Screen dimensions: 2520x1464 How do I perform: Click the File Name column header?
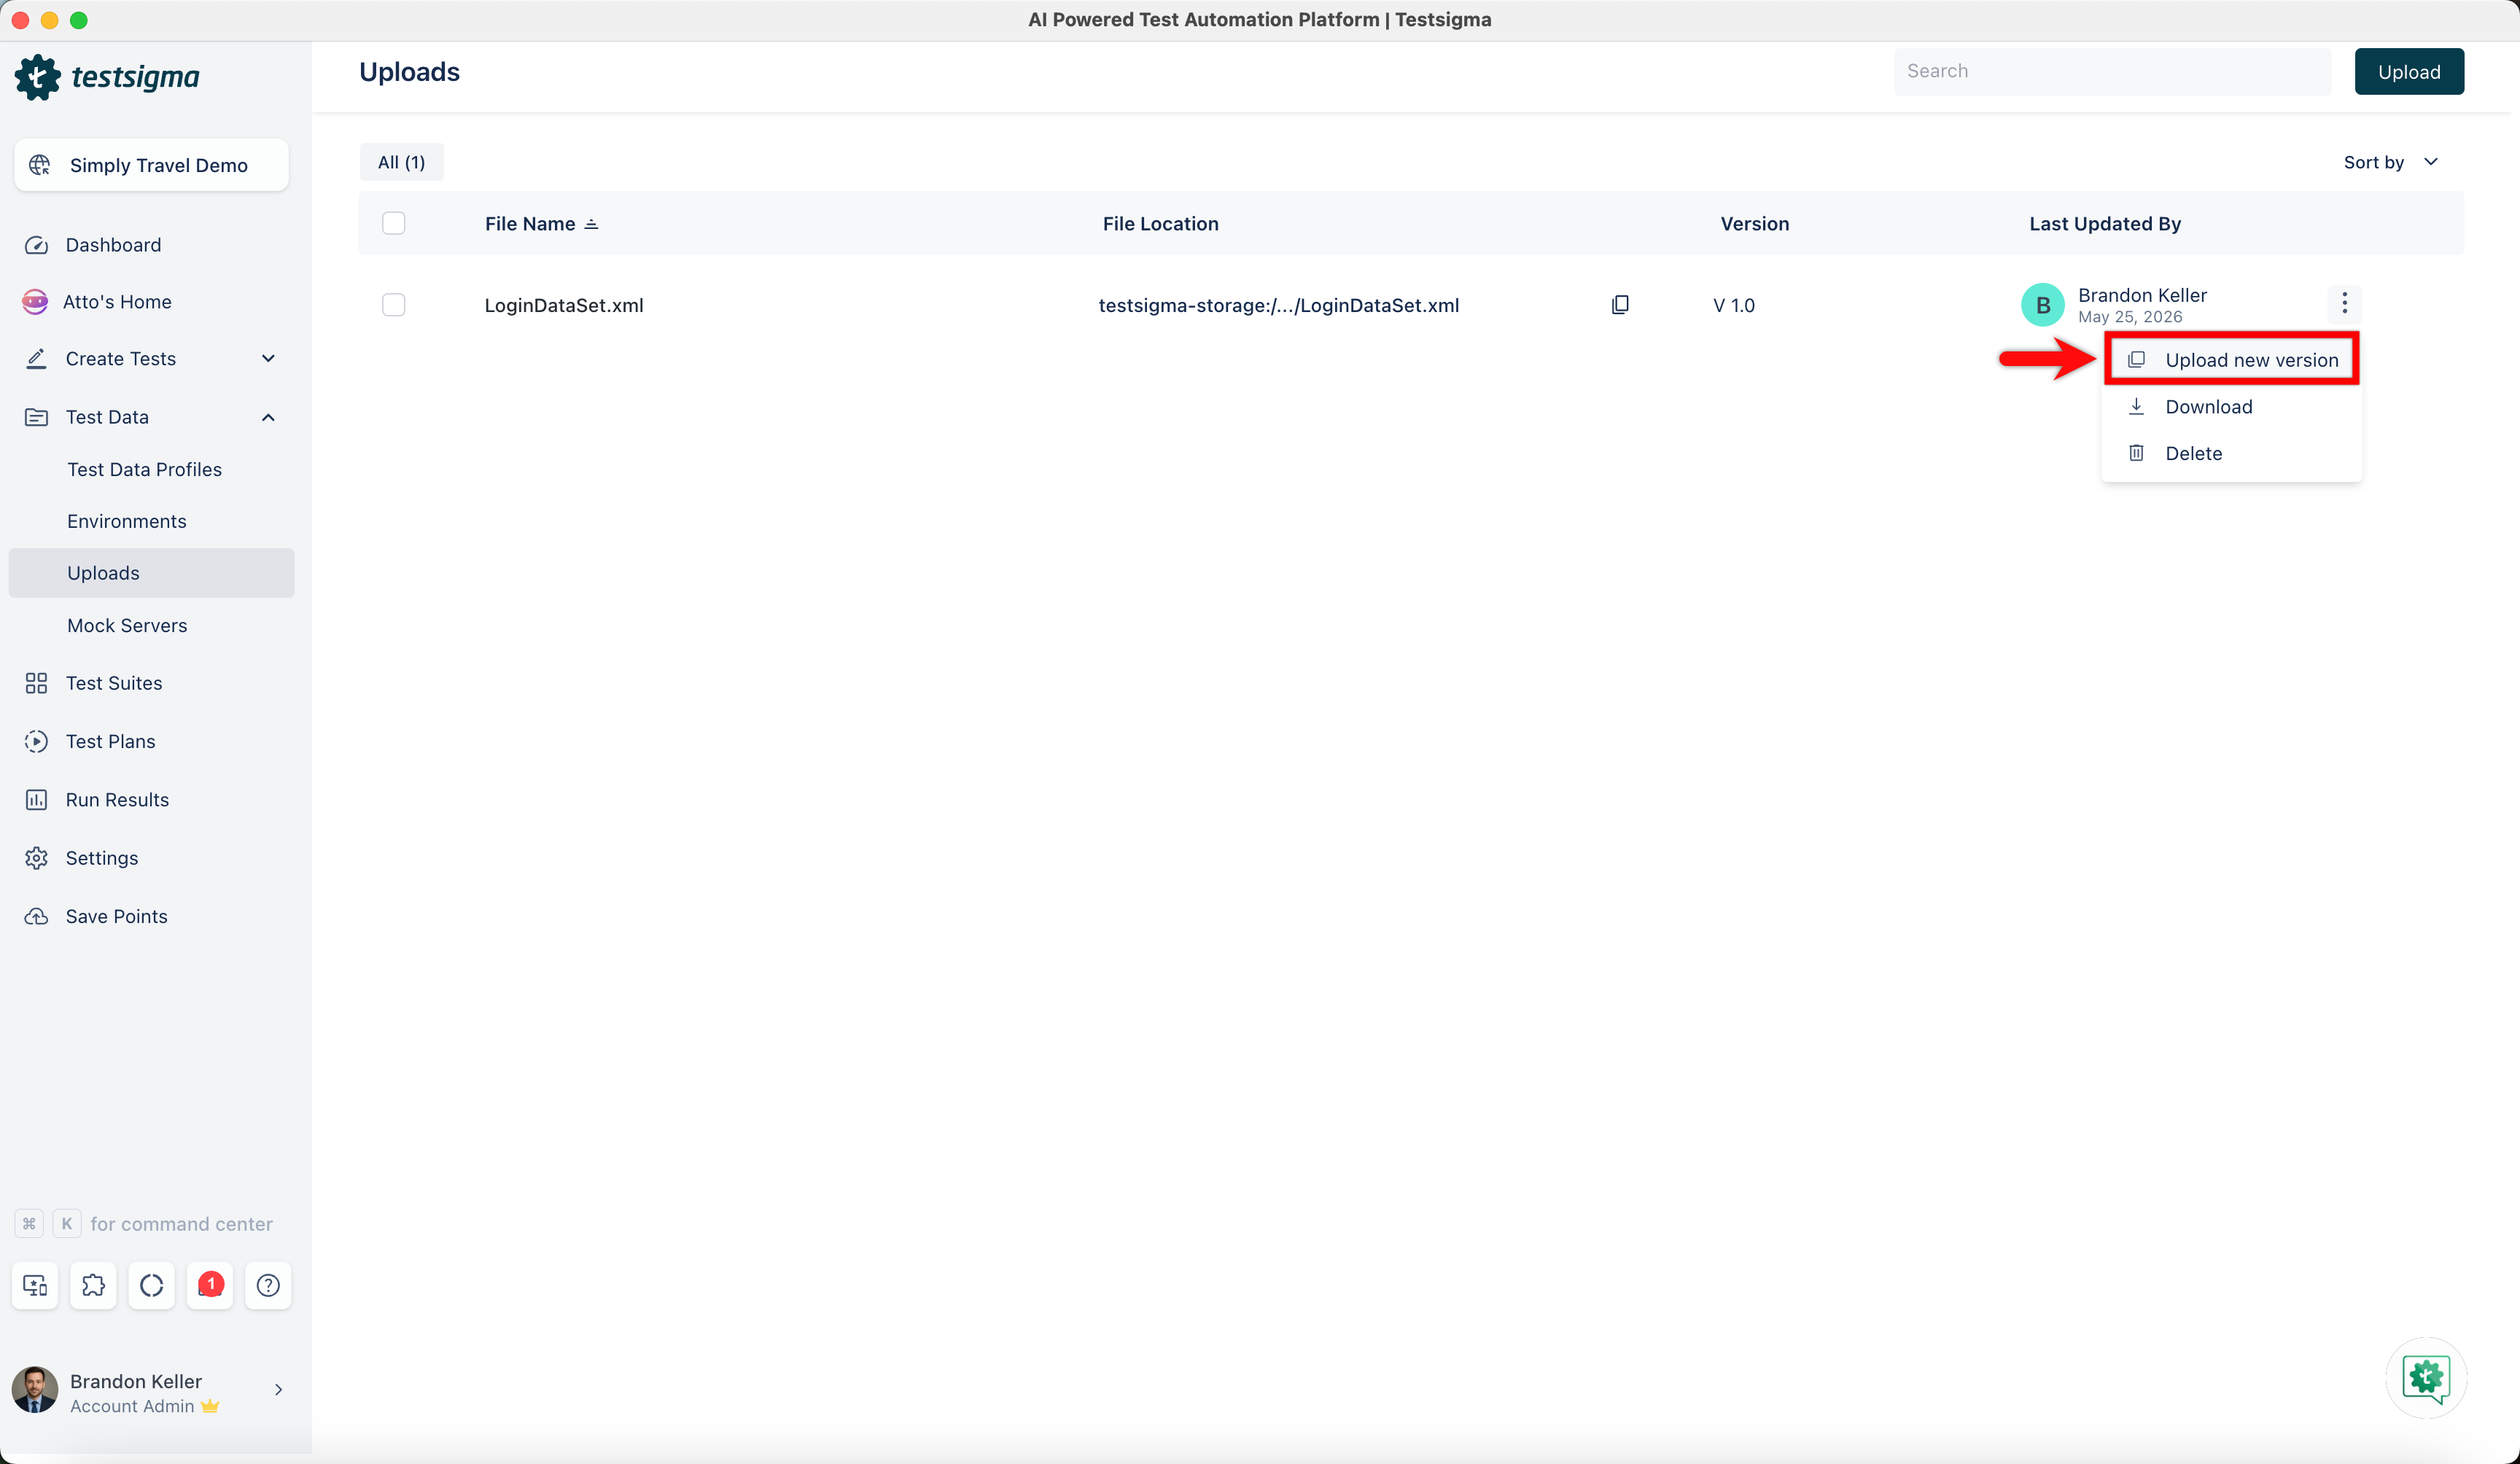(x=530, y=224)
